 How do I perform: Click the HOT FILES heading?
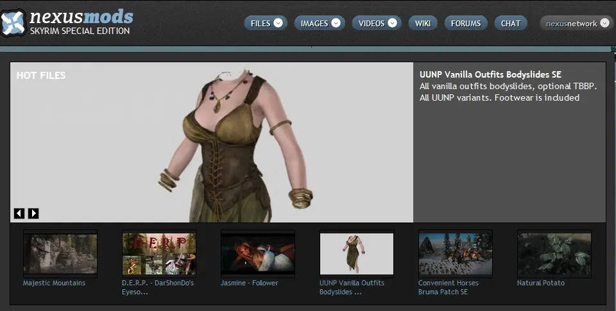pyautogui.click(x=41, y=76)
